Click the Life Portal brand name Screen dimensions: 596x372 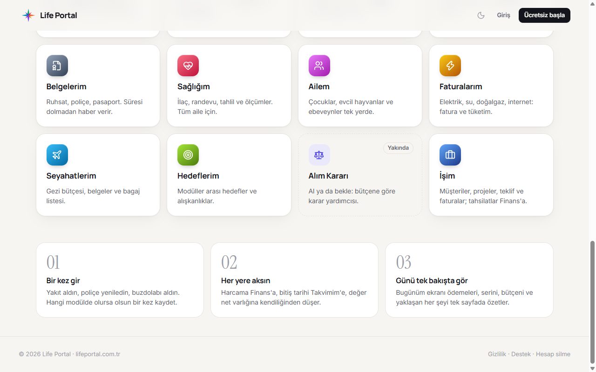59,15
